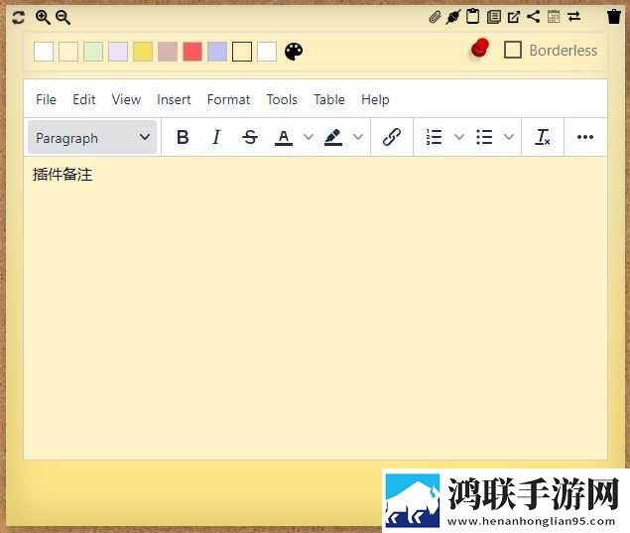Pick the periwinkle blue note color swatch
This screenshot has width=630, height=533.
coord(217,52)
